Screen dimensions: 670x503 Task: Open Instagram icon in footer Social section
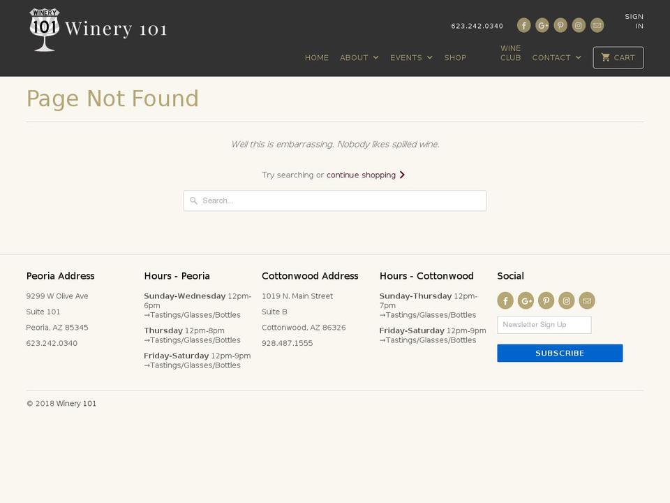[567, 300]
